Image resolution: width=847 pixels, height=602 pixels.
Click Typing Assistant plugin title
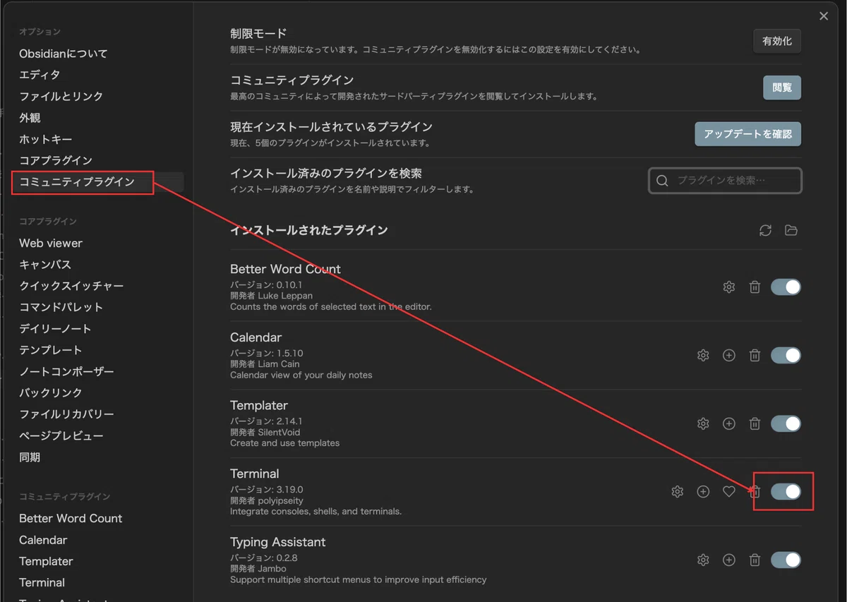[278, 542]
